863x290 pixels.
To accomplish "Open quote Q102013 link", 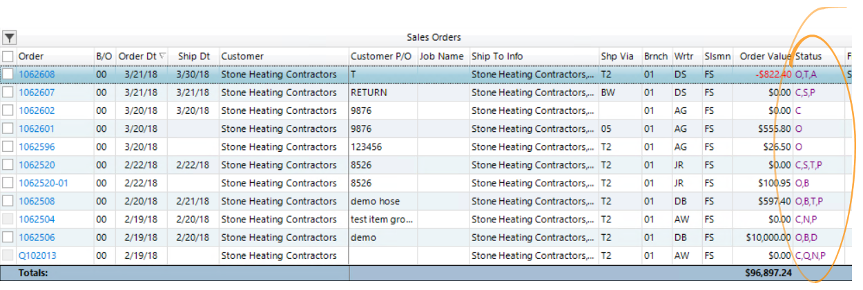I will click(37, 255).
